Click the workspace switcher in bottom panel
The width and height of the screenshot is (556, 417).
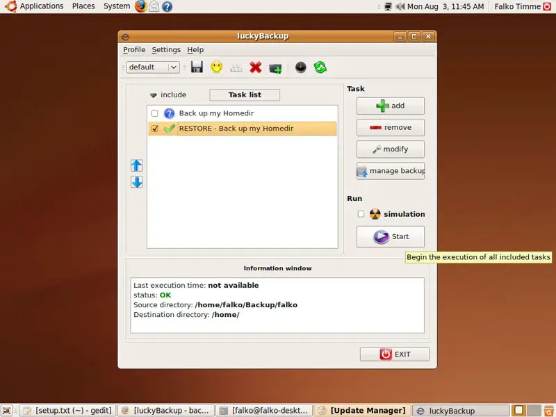click(x=527, y=410)
